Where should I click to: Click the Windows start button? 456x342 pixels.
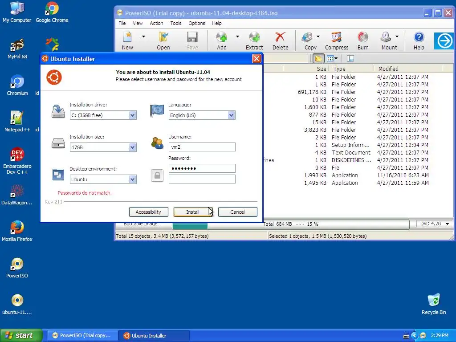tap(21, 335)
